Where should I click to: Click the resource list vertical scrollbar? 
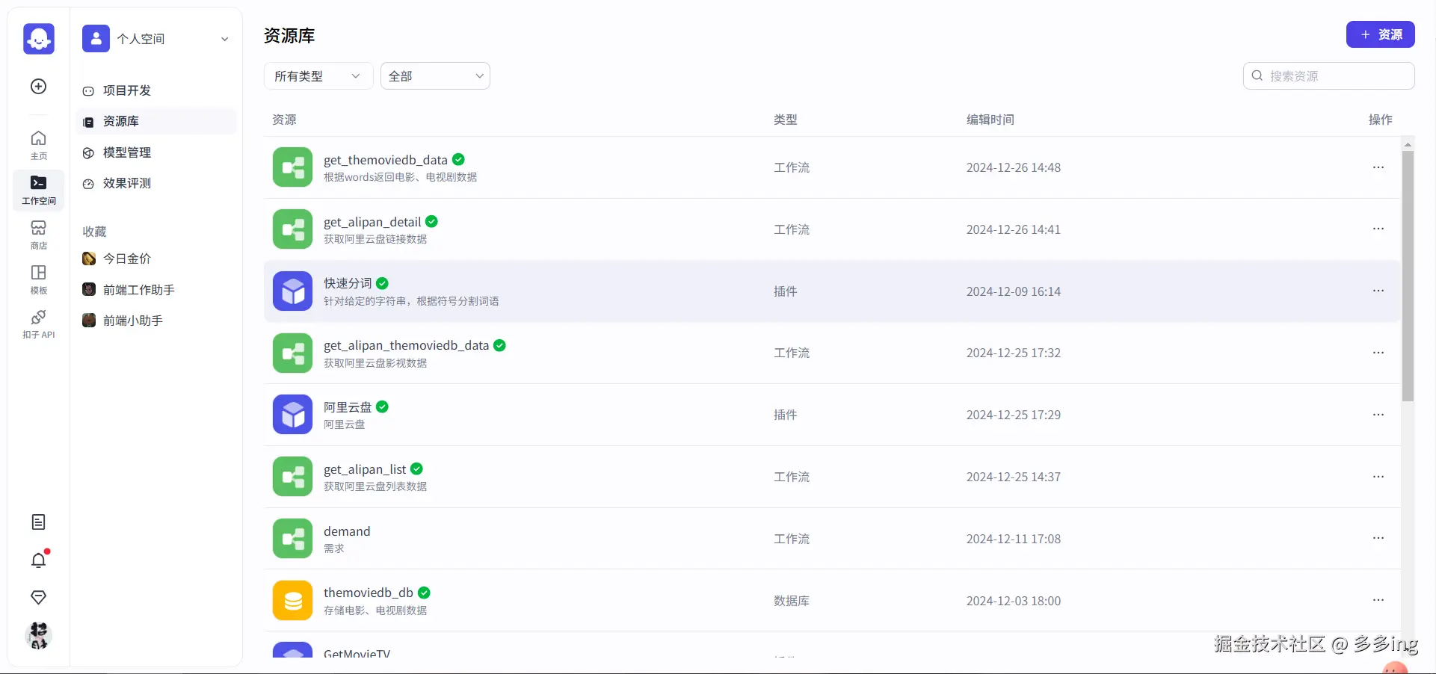click(1408, 276)
